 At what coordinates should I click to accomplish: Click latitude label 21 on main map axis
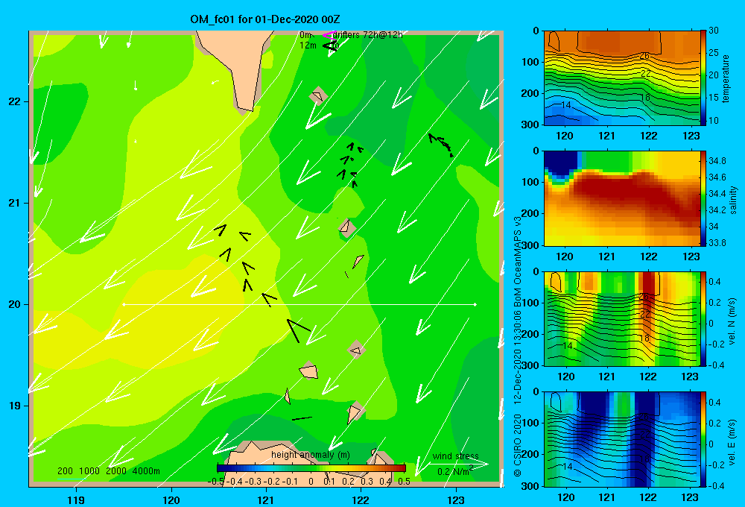14,203
